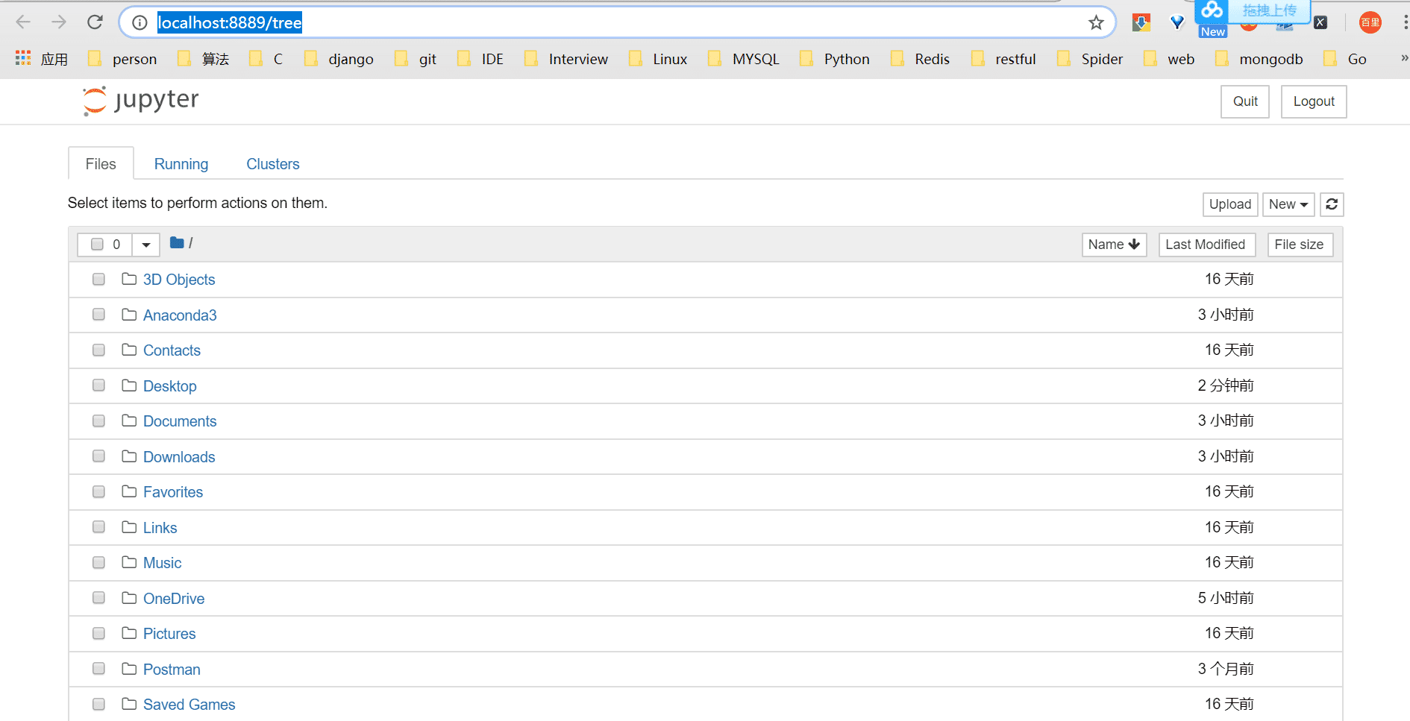1410x721 pixels.
Task: Check the Desktop row checkbox
Action: (x=98, y=385)
